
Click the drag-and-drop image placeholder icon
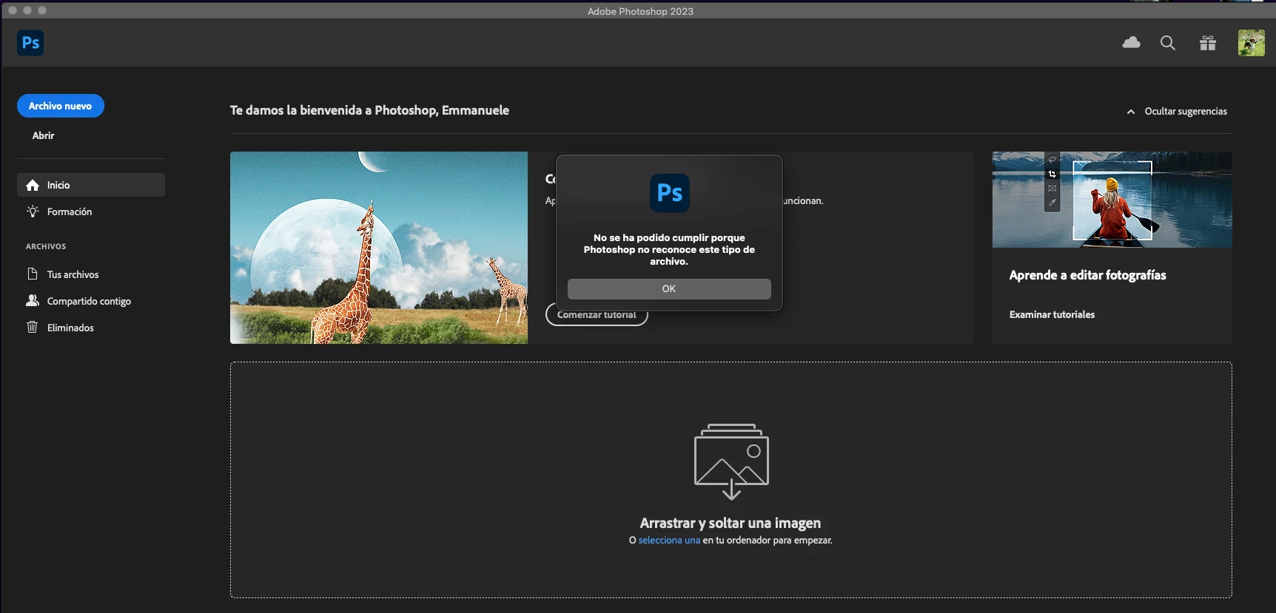click(731, 461)
